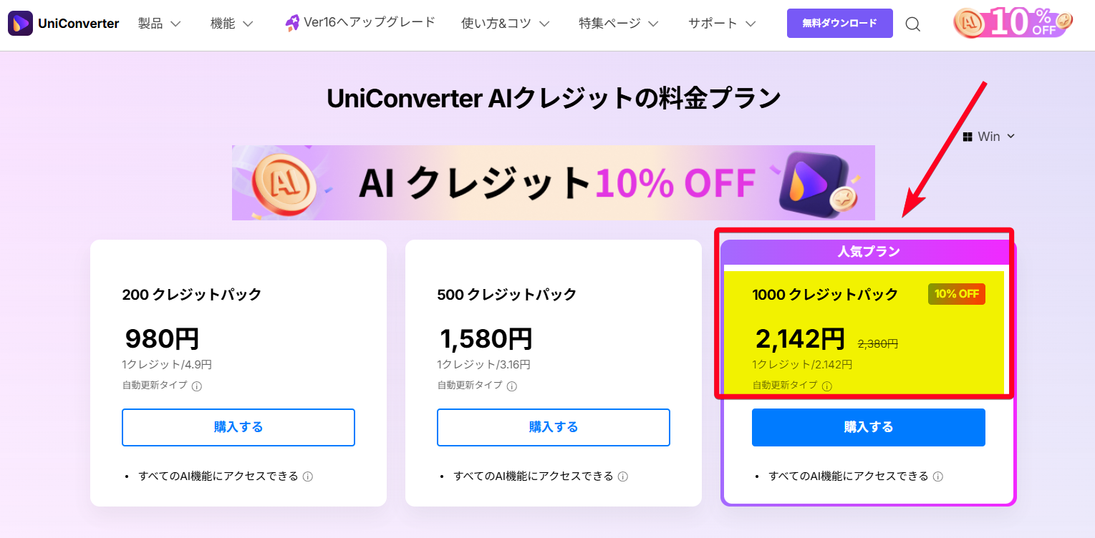Screen dimensions: 1095x538
Task: Click the 無料ダウンロード button
Action: point(839,23)
